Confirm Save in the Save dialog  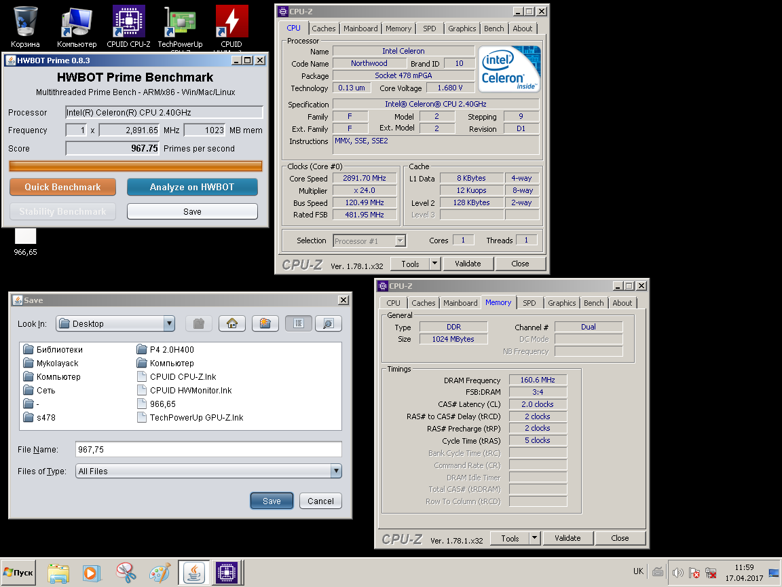(x=272, y=501)
